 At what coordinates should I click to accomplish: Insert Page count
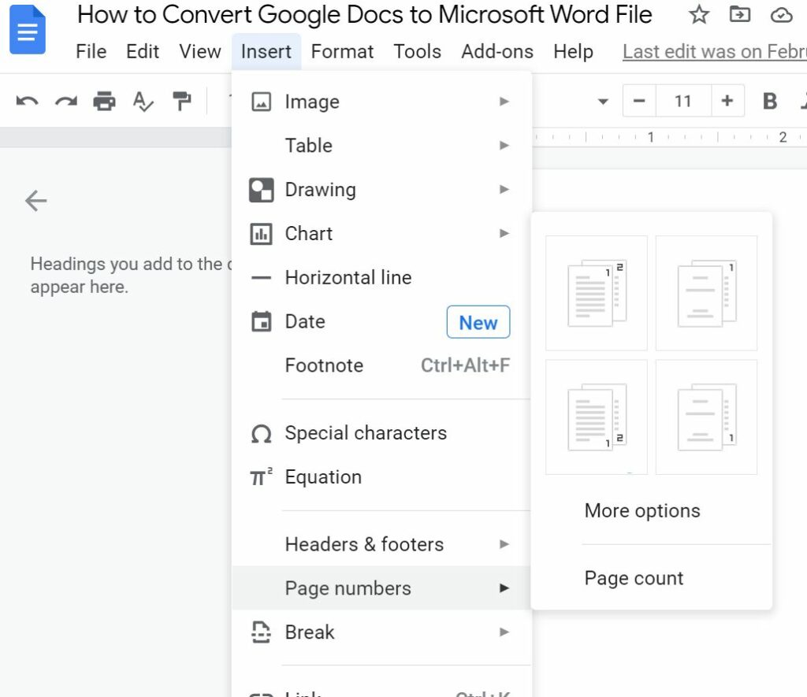click(652, 578)
